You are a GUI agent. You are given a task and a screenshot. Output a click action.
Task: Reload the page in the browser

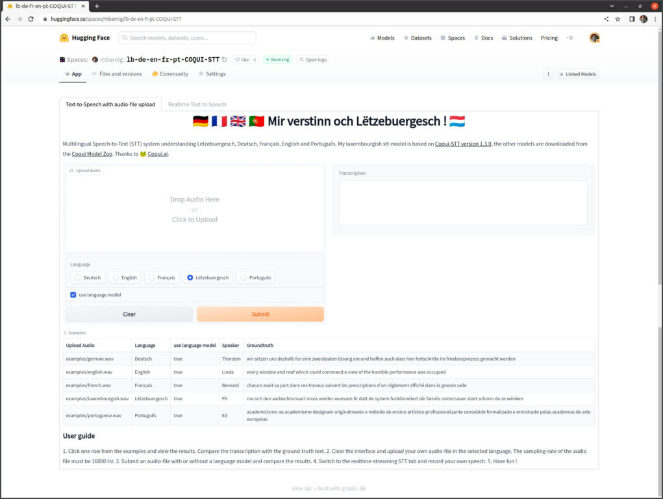(31, 19)
